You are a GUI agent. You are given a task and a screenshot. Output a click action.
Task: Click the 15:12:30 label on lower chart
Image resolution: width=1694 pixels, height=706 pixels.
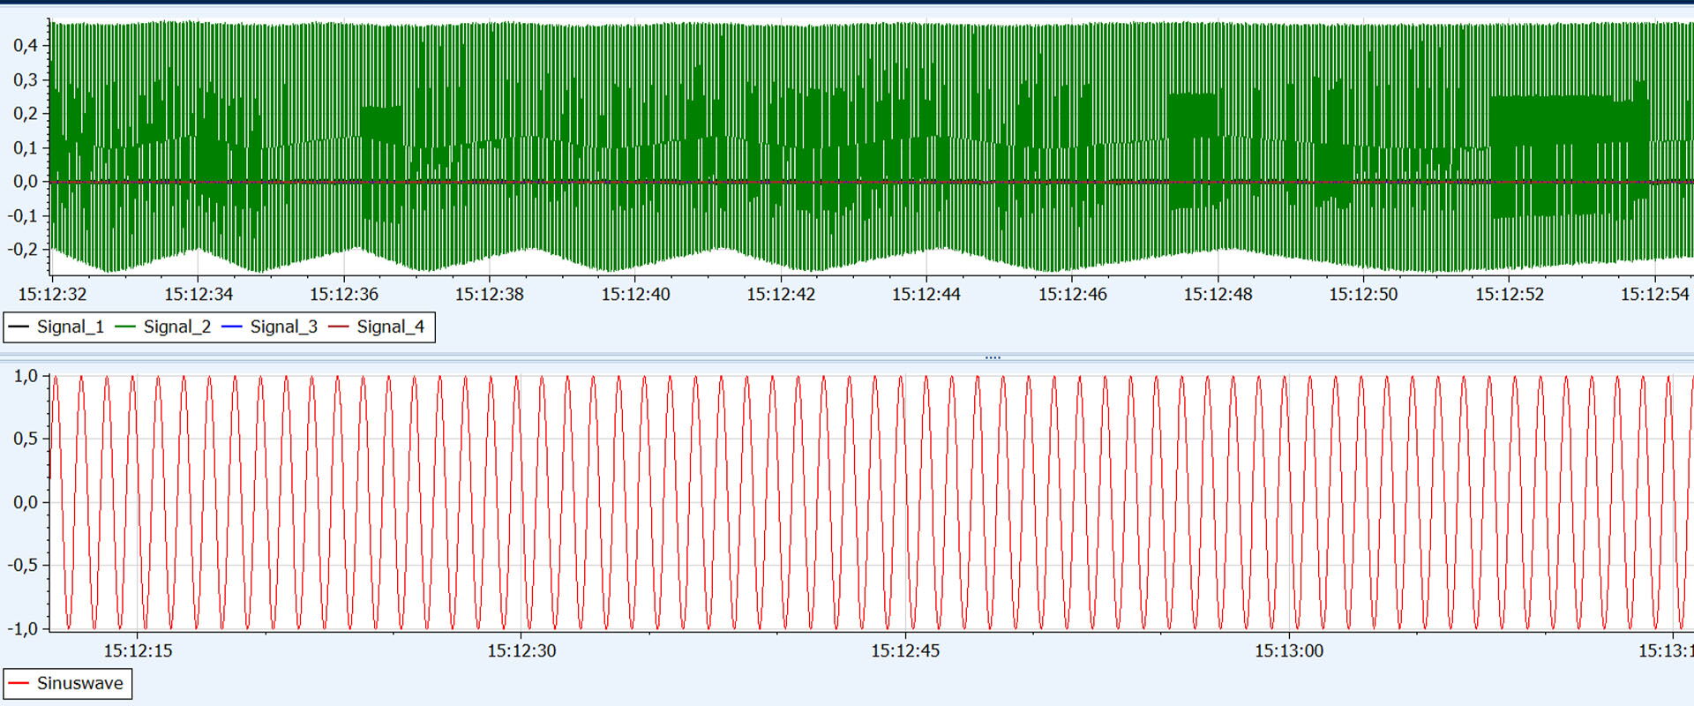(521, 650)
